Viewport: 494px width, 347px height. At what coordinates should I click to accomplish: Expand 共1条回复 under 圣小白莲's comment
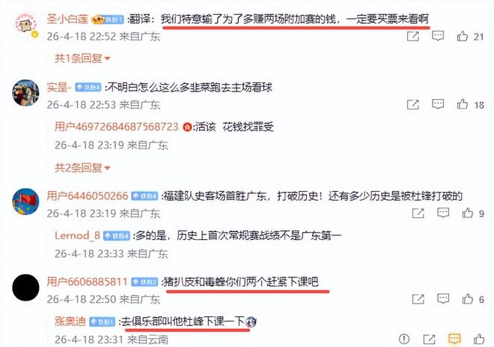pyautogui.click(x=82, y=58)
